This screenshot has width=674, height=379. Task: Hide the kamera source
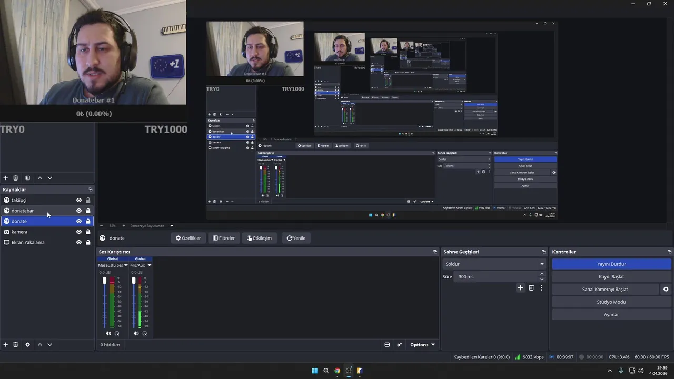point(79,232)
